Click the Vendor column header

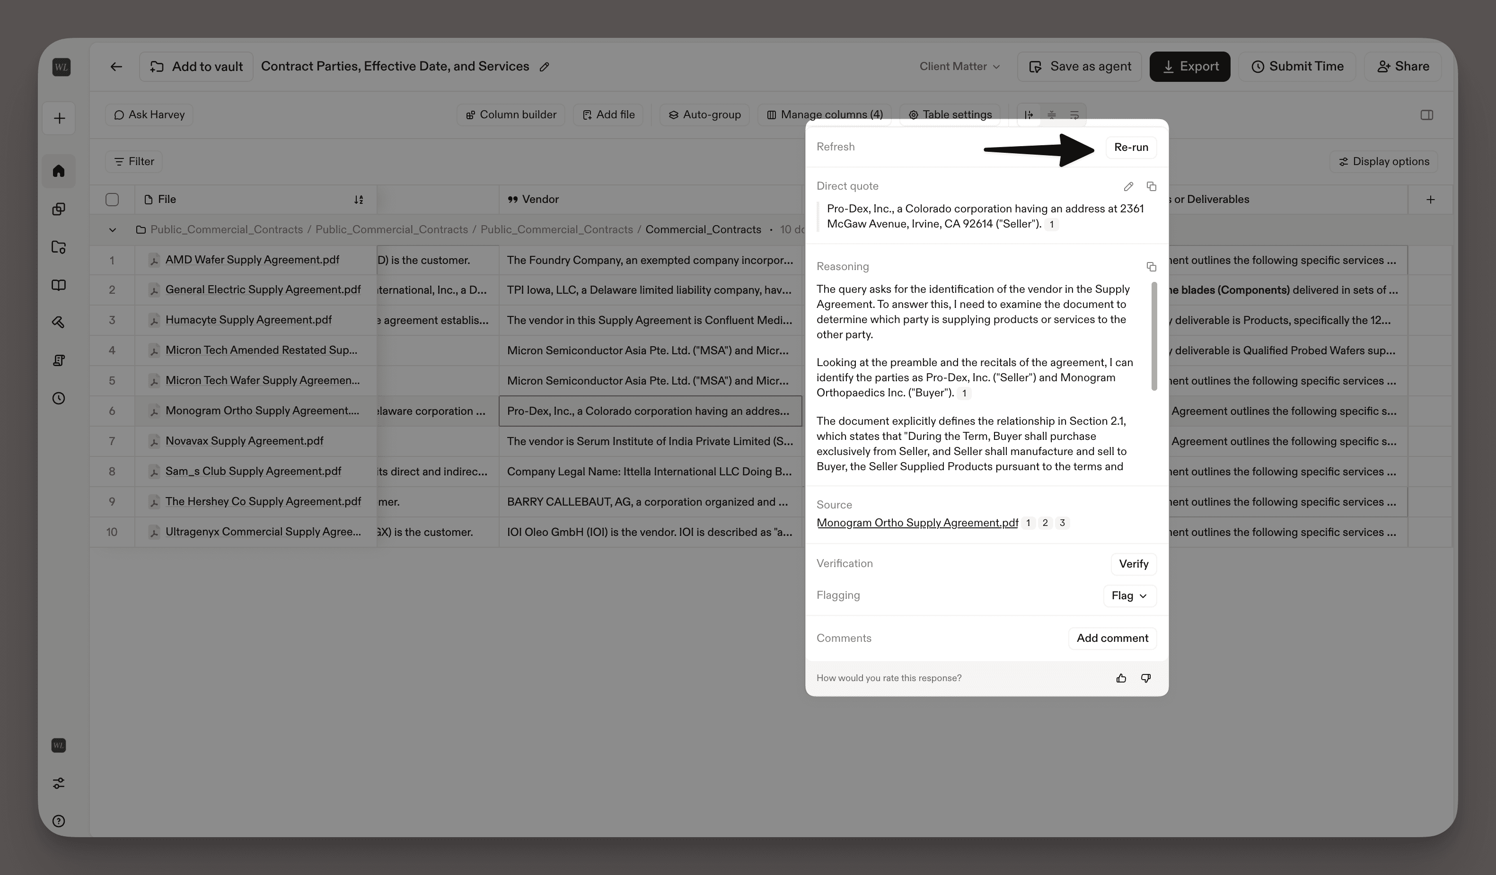pos(650,200)
